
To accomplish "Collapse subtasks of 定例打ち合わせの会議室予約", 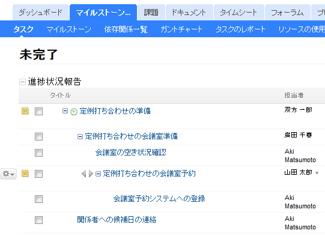I will [x=98, y=174].
